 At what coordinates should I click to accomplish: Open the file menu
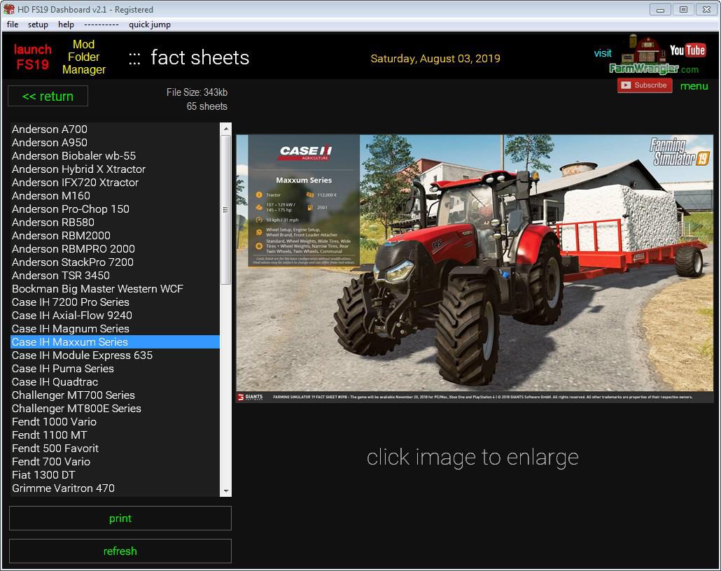[13, 24]
